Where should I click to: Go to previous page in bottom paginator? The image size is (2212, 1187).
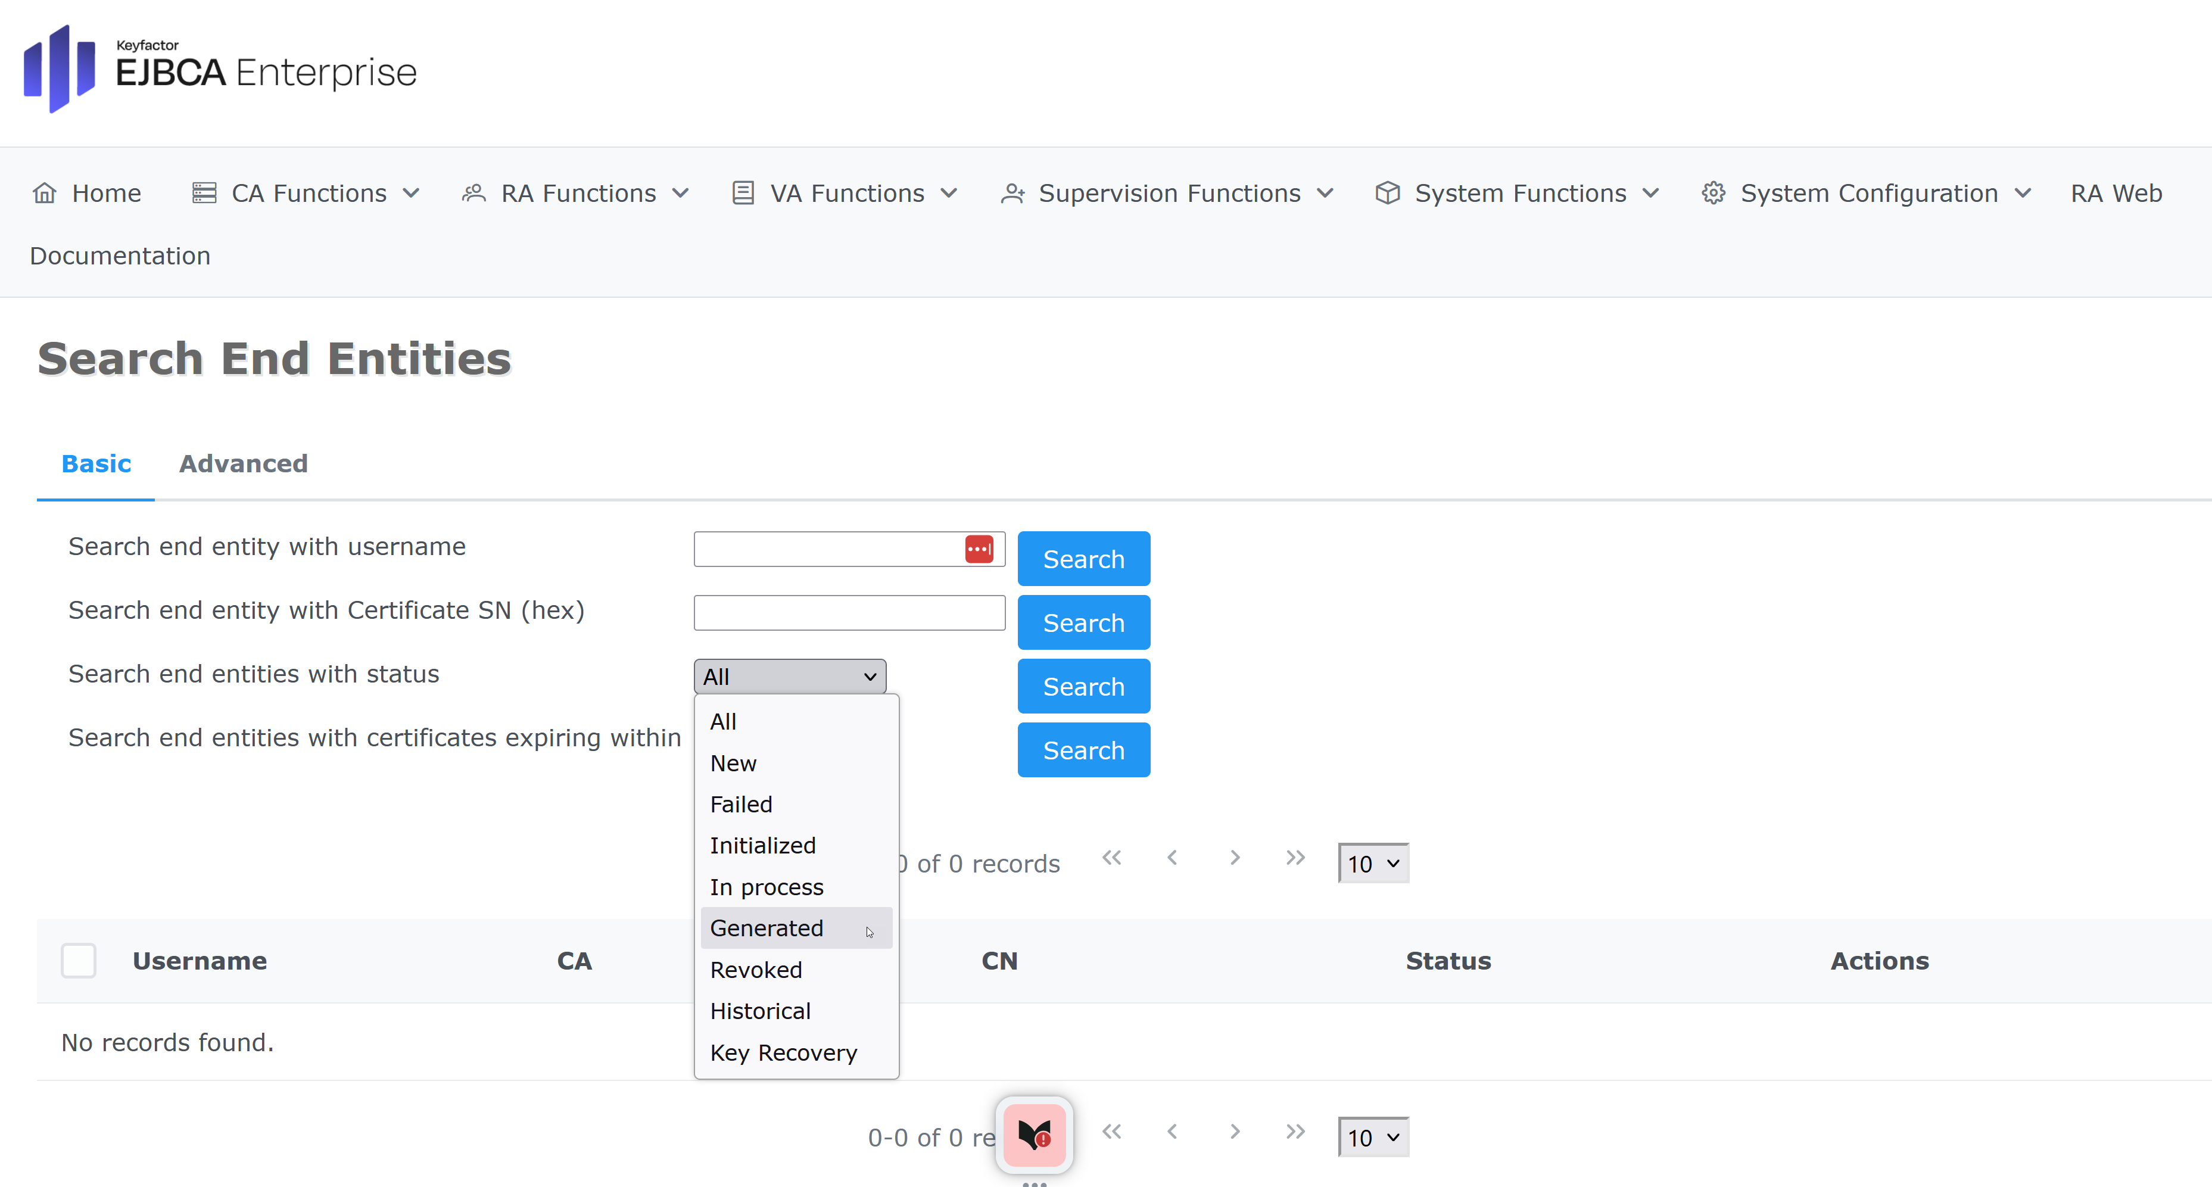pos(1172,1132)
